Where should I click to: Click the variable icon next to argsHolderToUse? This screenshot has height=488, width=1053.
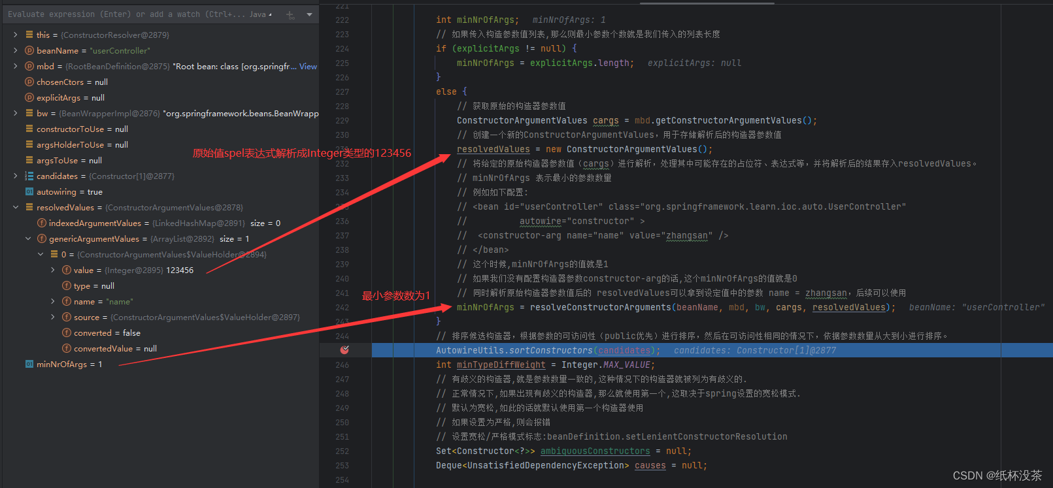tap(29, 144)
